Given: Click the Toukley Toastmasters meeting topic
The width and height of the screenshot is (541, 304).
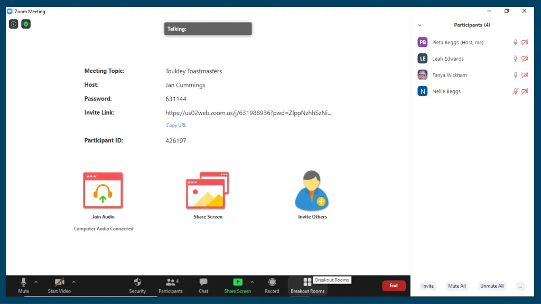Looking at the screenshot, I should [x=193, y=71].
